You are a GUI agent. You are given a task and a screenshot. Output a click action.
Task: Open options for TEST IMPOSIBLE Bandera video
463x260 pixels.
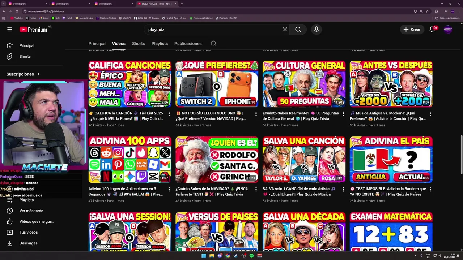430,189
